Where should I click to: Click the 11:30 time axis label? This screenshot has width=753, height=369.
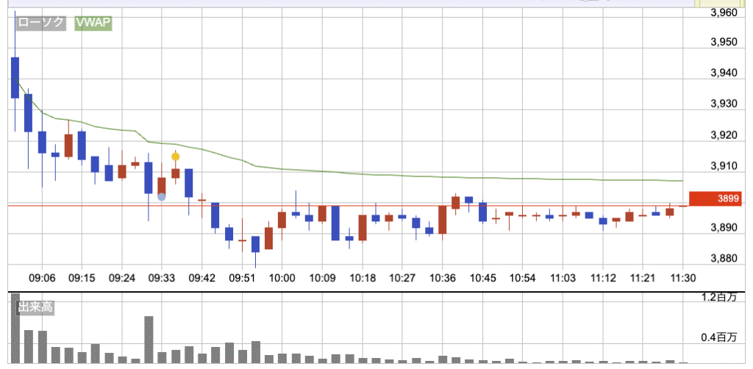coord(683,278)
